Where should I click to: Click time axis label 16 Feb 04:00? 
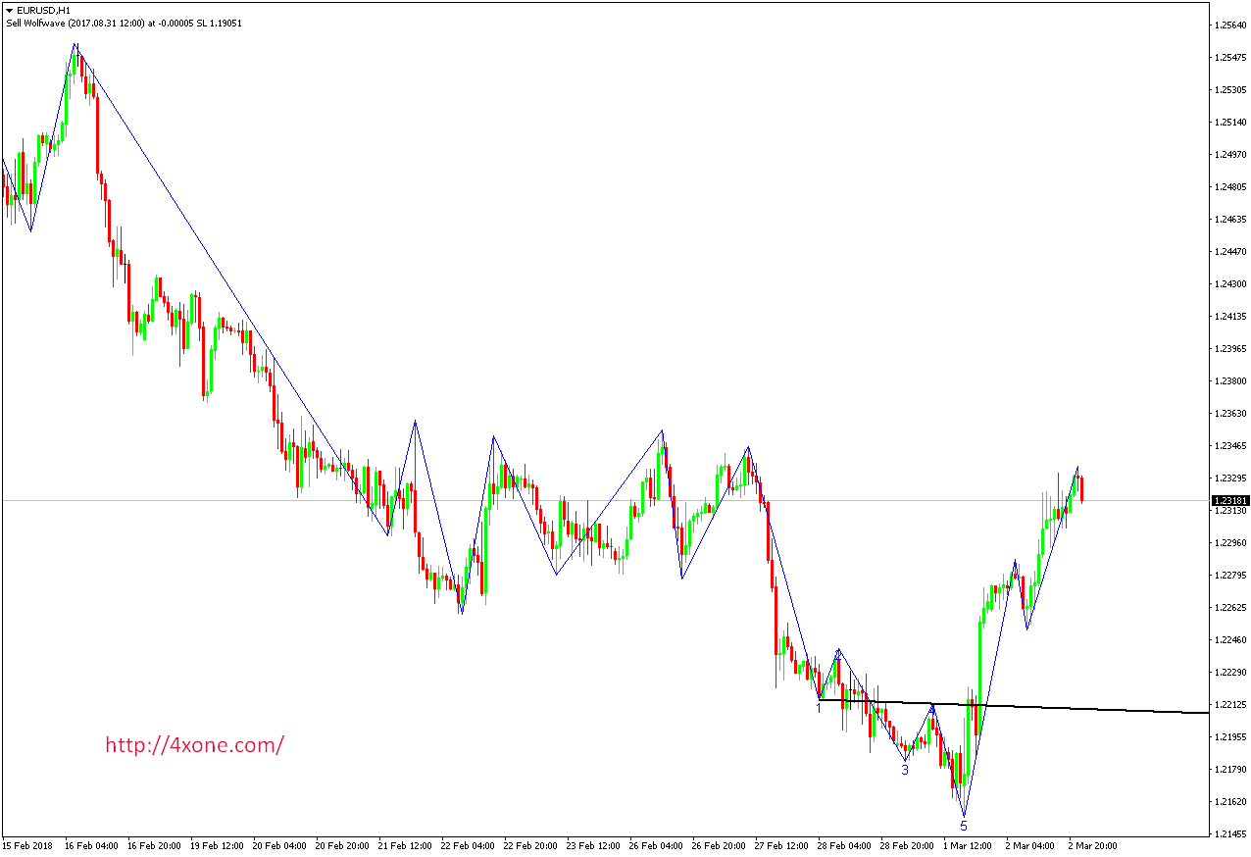(92, 845)
